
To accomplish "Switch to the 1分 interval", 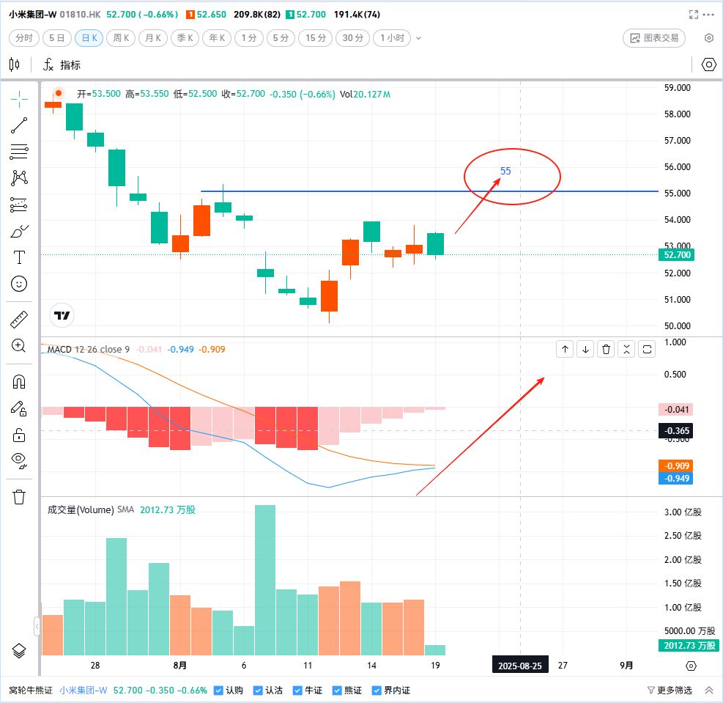I will pos(249,38).
